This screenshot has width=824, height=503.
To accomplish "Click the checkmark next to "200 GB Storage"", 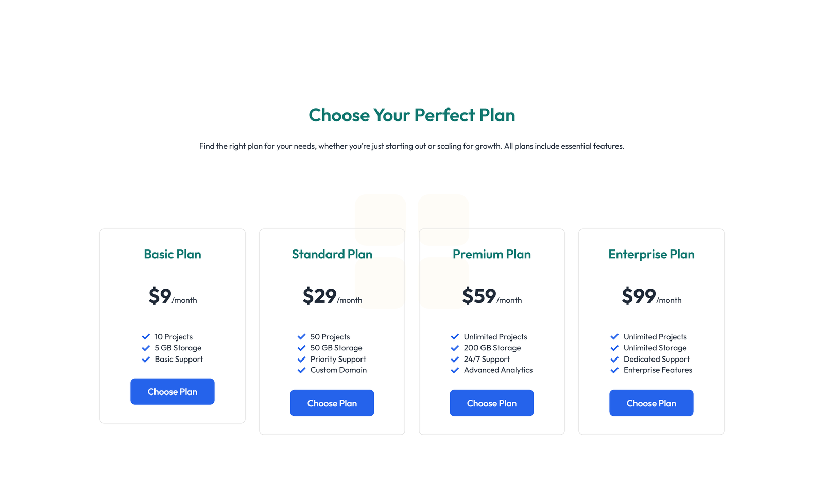I will point(455,348).
